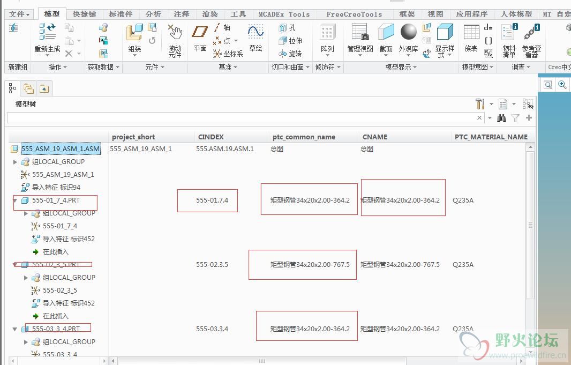
Task: Click the delete X icon in 操作 group
Action: [69, 54]
